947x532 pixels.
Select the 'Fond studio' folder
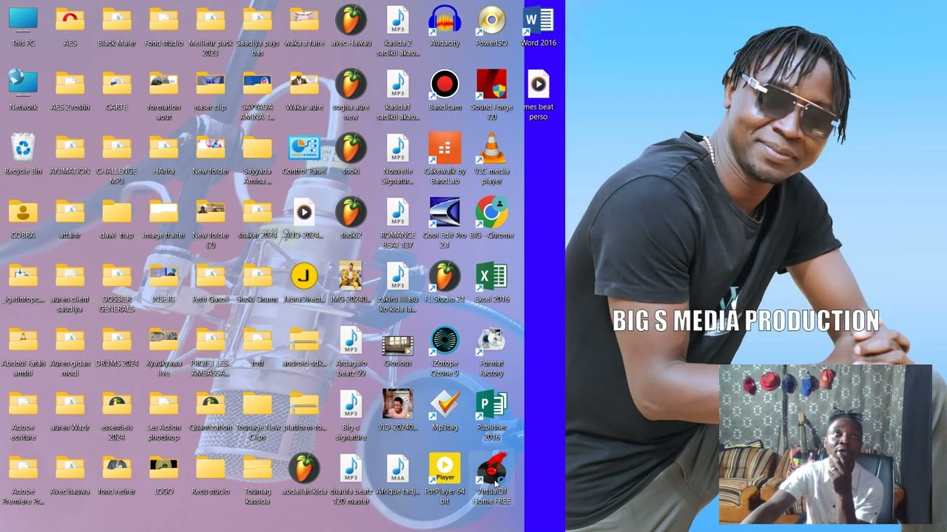tap(164, 20)
